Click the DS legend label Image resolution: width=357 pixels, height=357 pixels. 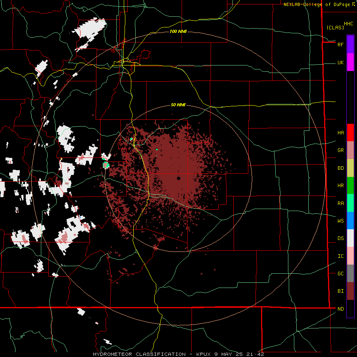pos(340,238)
